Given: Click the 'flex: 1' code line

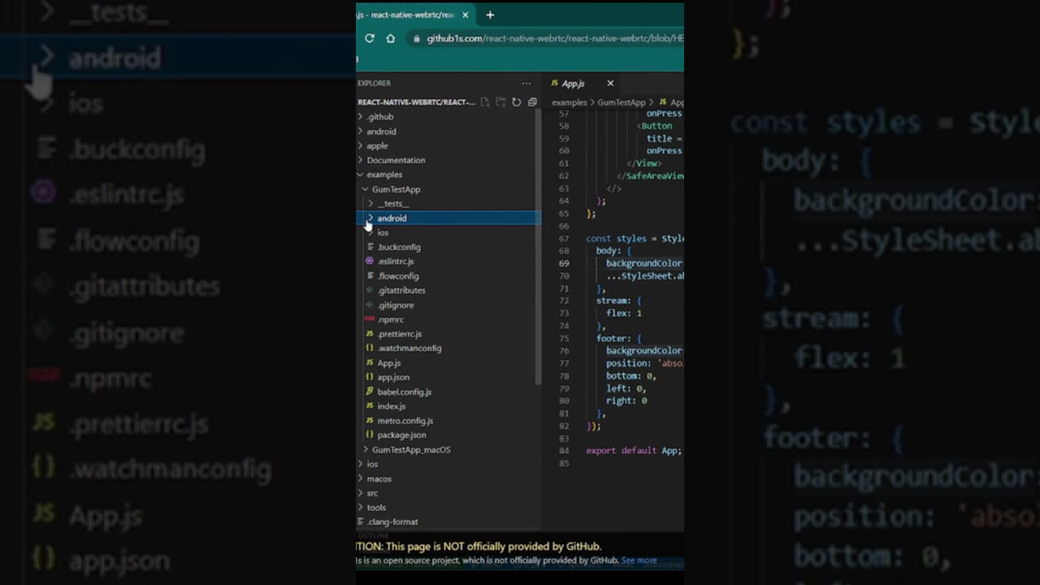Looking at the screenshot, I should 624,314.
